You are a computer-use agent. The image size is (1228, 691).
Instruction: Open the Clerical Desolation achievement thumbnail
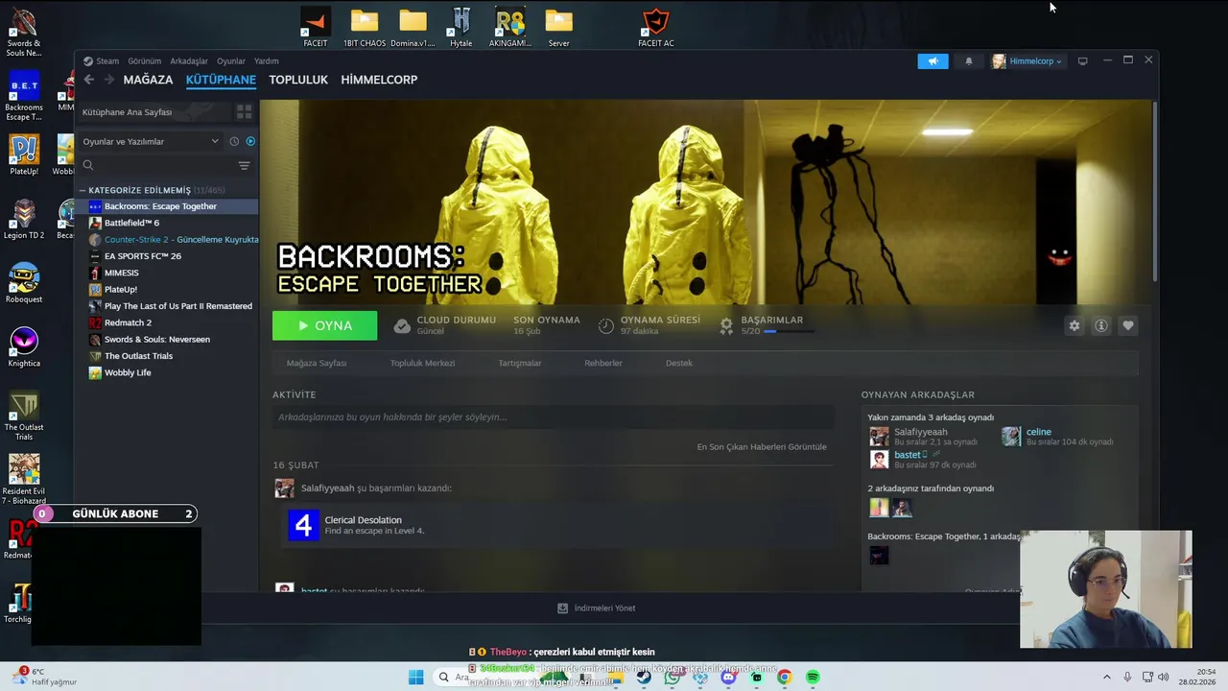[303, 525]
